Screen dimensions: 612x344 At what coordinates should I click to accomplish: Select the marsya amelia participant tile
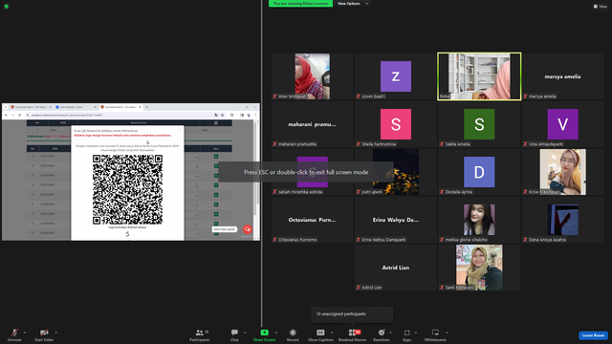point(563,76)
